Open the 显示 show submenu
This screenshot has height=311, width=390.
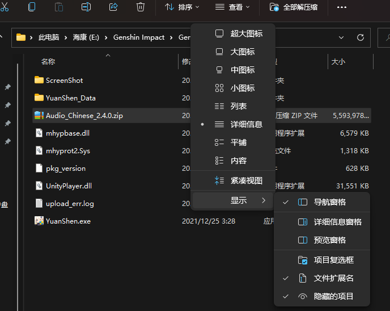pyautogui.click(x=233, y=200)
